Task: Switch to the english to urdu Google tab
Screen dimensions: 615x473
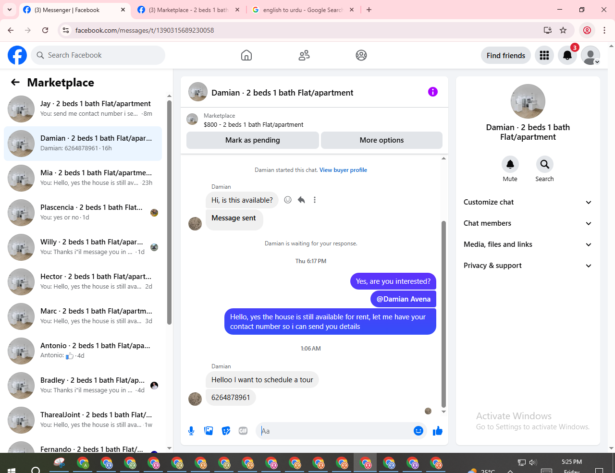Action: (303, 10)
